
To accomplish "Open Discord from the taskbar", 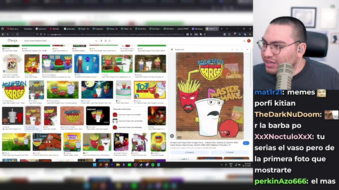I will [x=147, y=165].
